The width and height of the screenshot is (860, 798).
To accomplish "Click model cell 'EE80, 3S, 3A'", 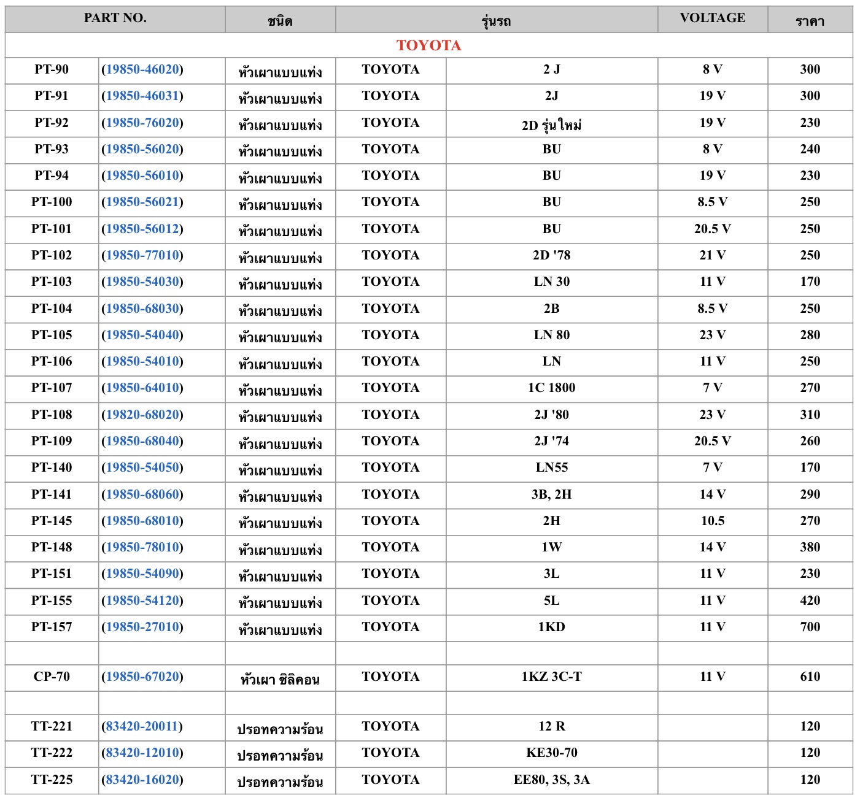I will (552, 780).
